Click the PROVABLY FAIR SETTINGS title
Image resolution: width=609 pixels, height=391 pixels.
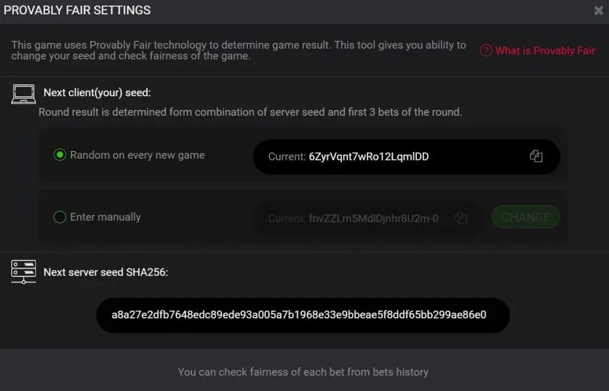click(77, 10)
